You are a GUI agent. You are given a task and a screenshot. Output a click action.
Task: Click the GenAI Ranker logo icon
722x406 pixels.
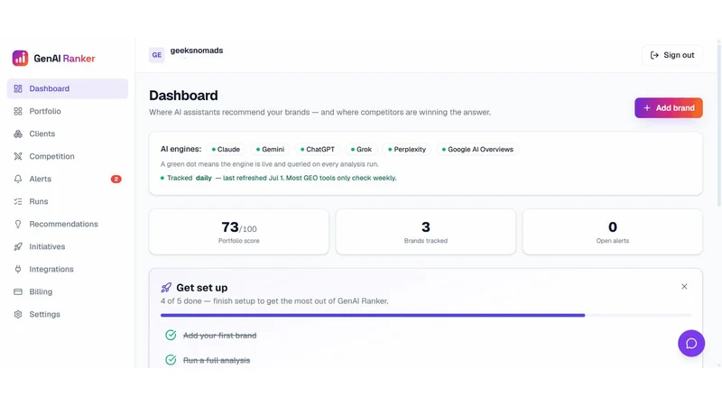pyautogui.click(x=20, y=59)
